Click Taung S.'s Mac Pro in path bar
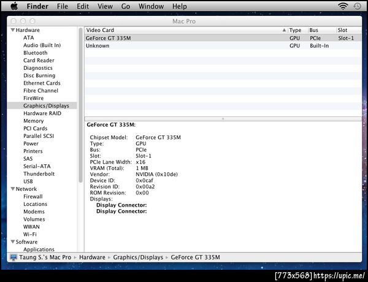Viewport: 368px width, 282px height. (45, 257)
